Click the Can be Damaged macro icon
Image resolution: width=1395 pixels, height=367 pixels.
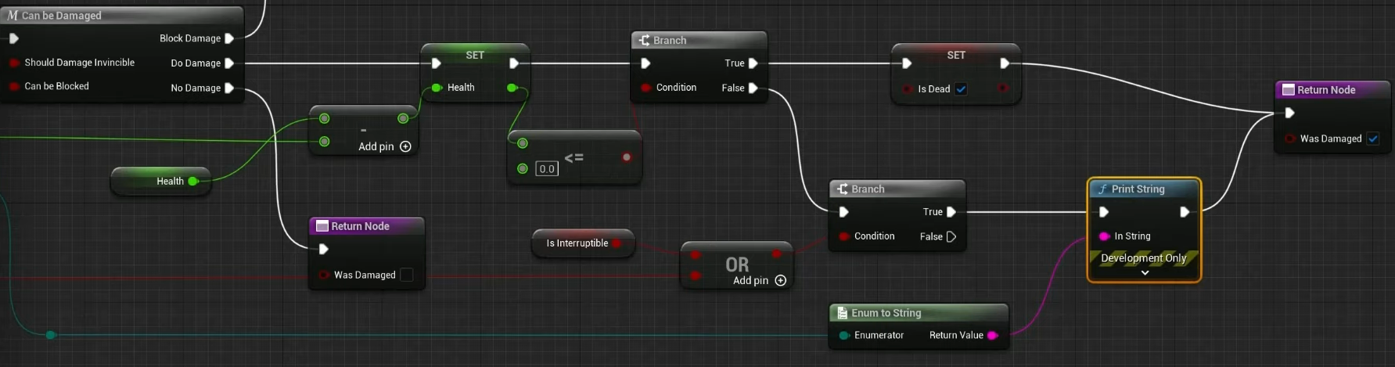(13, 15)
